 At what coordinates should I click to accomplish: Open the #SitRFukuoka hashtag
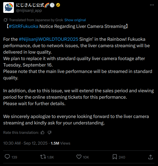click(x=24, y=26)
